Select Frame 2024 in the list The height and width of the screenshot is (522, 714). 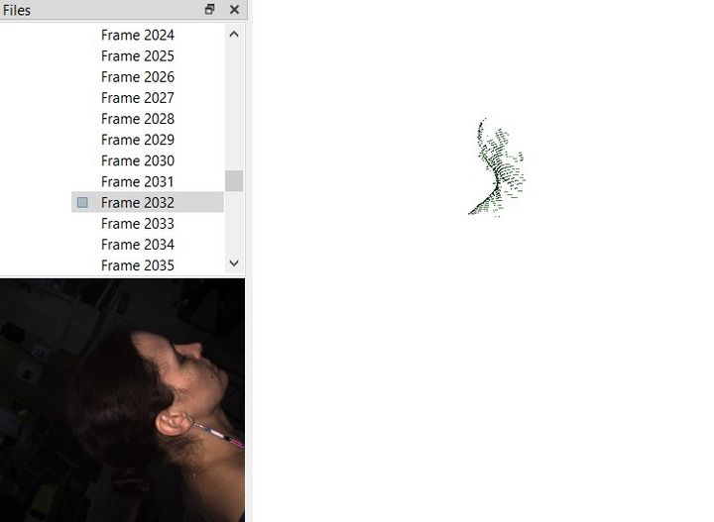pos(137,35)
